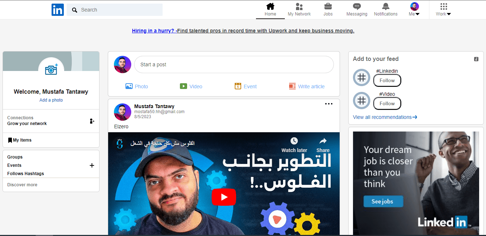Viewport: 486px width, 236px height.
Task: Click the Notifications tab label
Action: (386, 14)
